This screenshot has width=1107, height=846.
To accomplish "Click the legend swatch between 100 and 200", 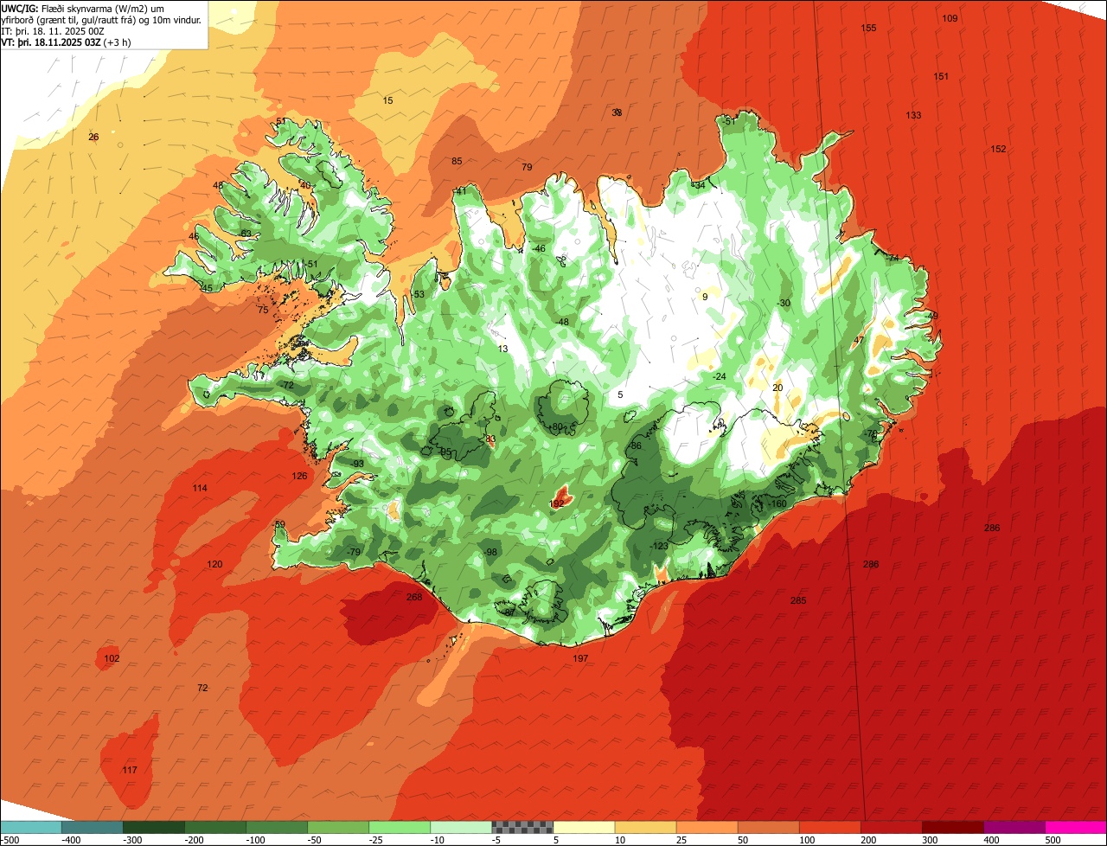I will (829, 826).
